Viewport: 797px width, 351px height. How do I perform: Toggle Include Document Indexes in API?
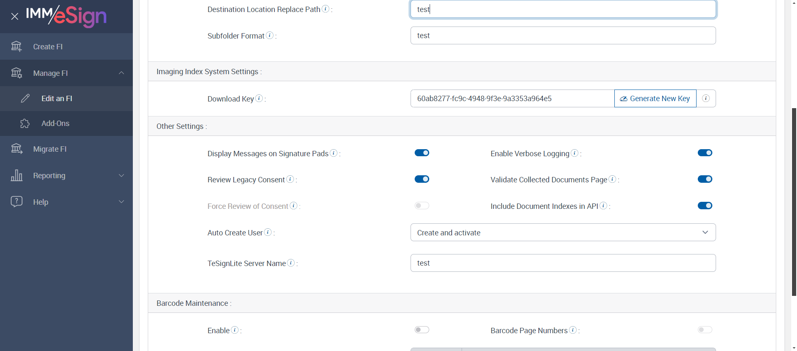click(705, 206)
